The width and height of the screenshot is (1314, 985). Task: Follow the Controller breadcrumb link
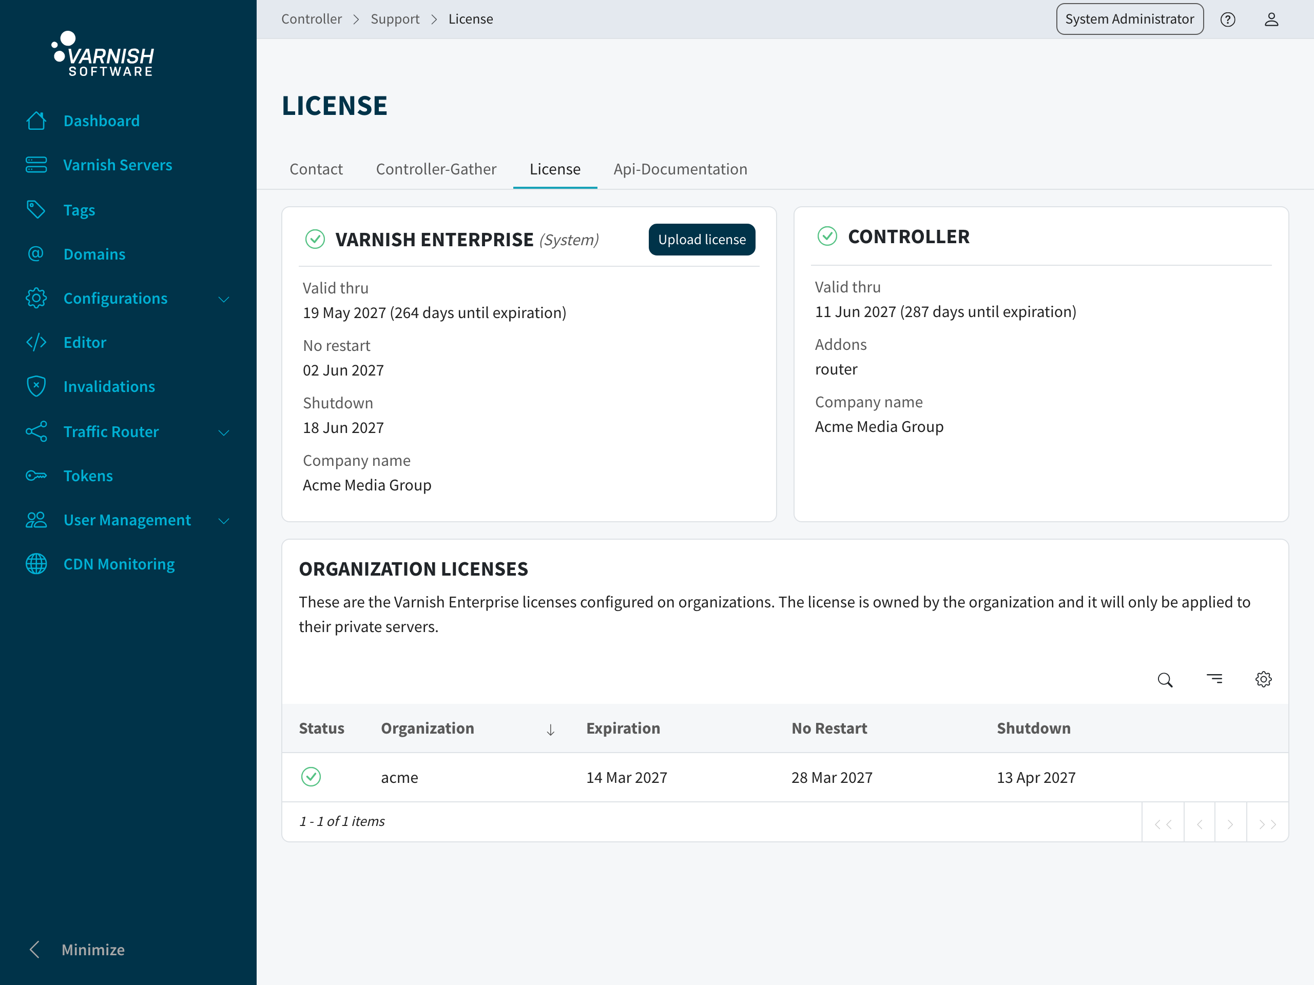click(311, 19)
